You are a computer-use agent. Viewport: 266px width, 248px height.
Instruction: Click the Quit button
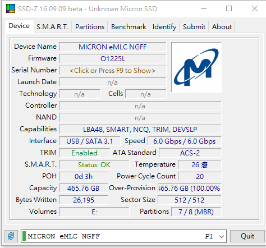tap(247, 236)
